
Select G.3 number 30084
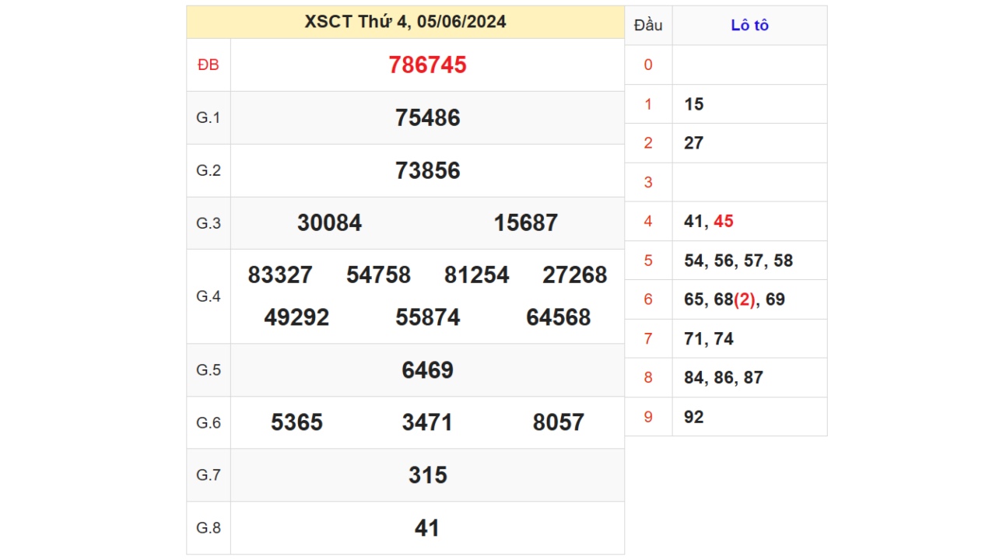(x=329, y=223)
